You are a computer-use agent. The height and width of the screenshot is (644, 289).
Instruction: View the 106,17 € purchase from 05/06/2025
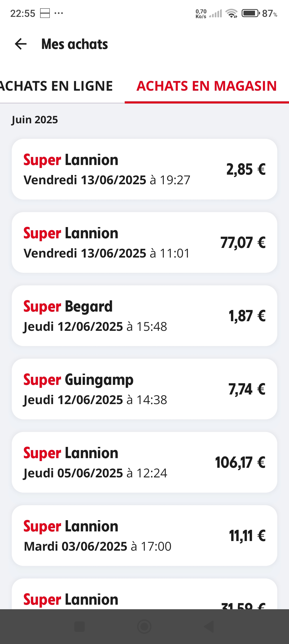point(144,462)
